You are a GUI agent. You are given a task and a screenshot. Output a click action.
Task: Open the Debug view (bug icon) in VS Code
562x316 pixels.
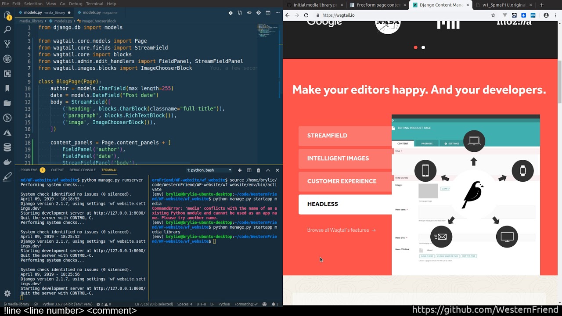point(7,59)
